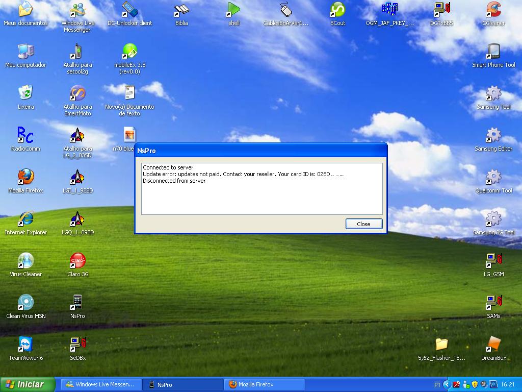Switch to the Mozilla Firefox taskbar button
The width and height of the screenshot is (522, 392).
click(265, 384)
